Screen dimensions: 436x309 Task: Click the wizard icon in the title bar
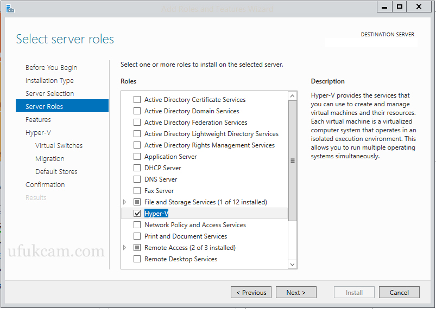pos(10,9)
